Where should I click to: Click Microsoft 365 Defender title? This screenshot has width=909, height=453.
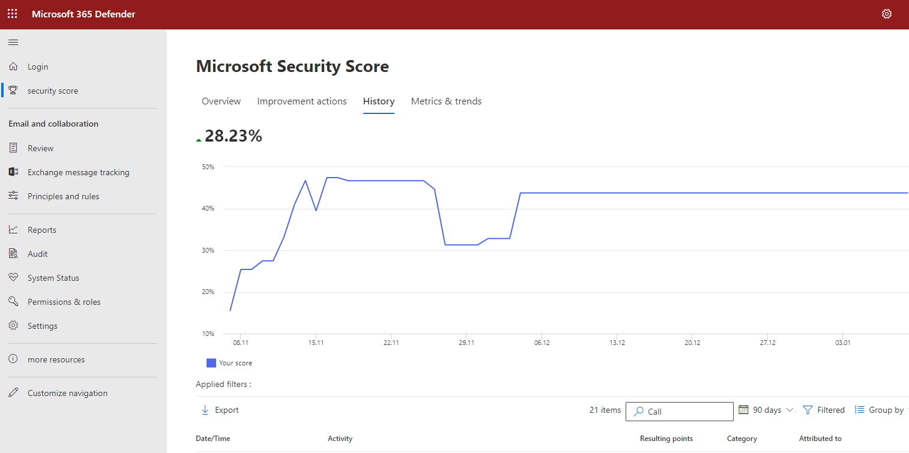83,14
